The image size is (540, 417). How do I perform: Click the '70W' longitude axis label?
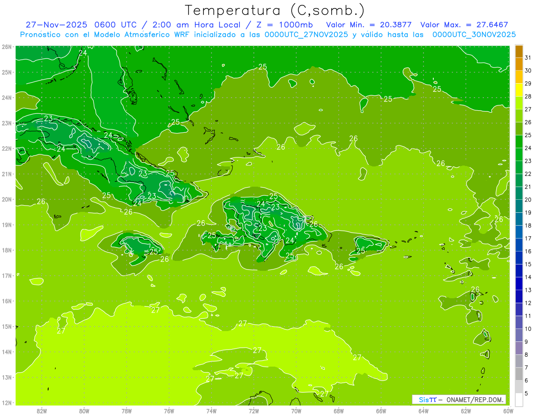point(296,410)
